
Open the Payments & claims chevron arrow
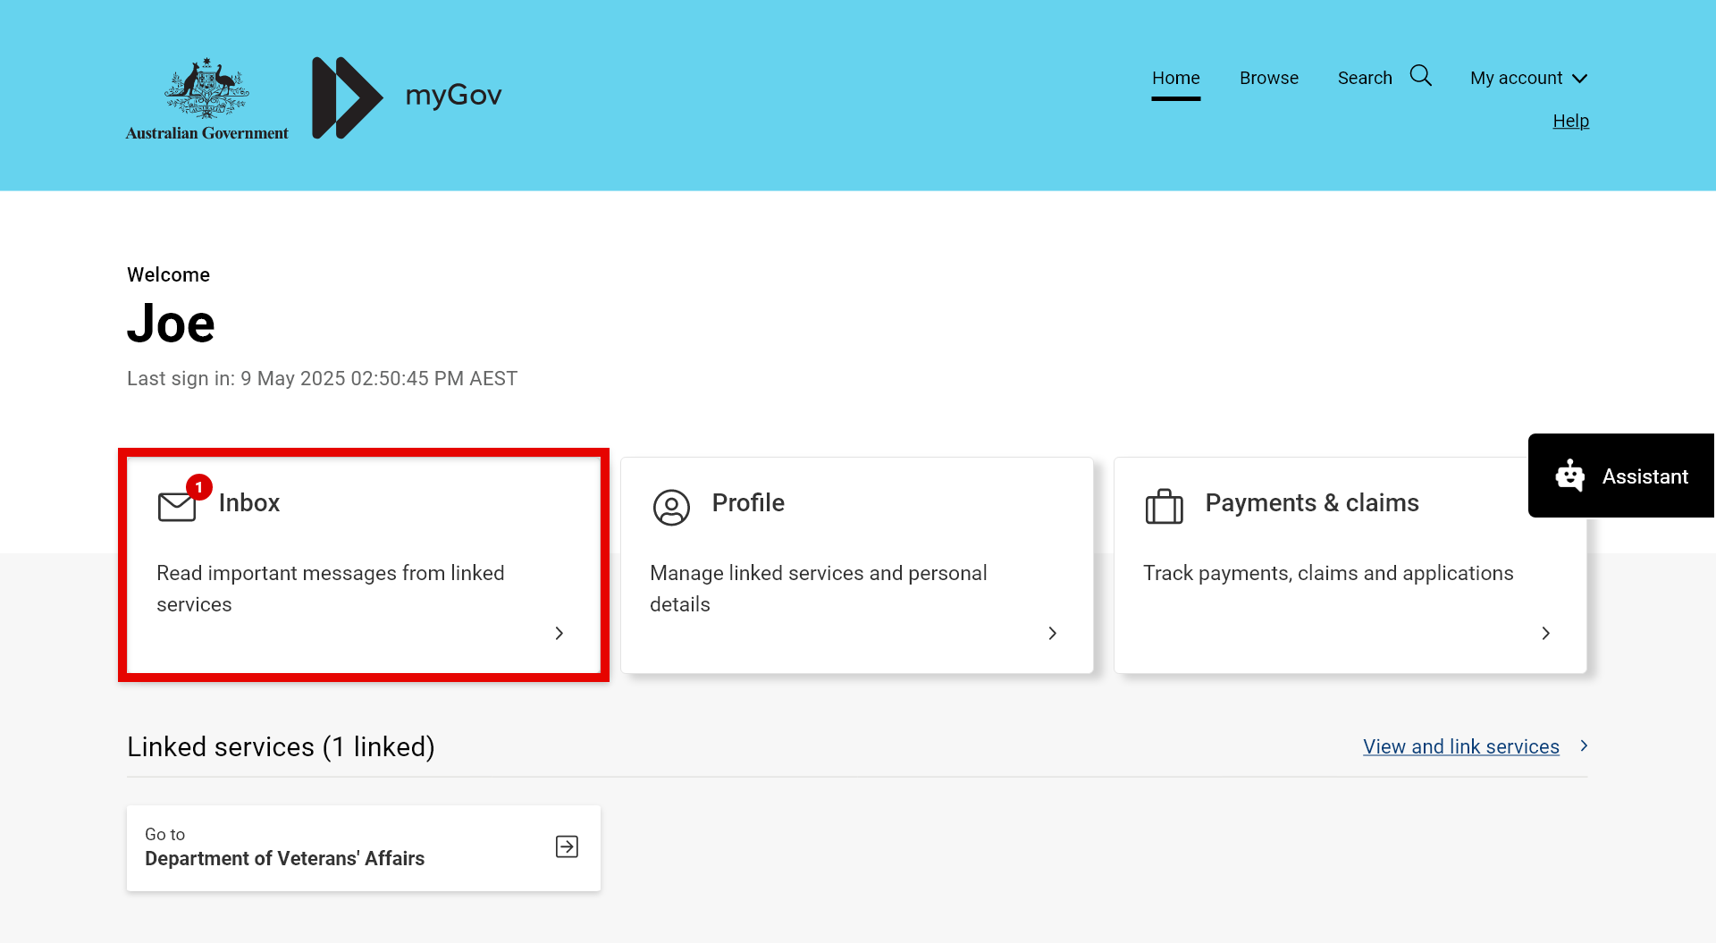(1545, 633)
